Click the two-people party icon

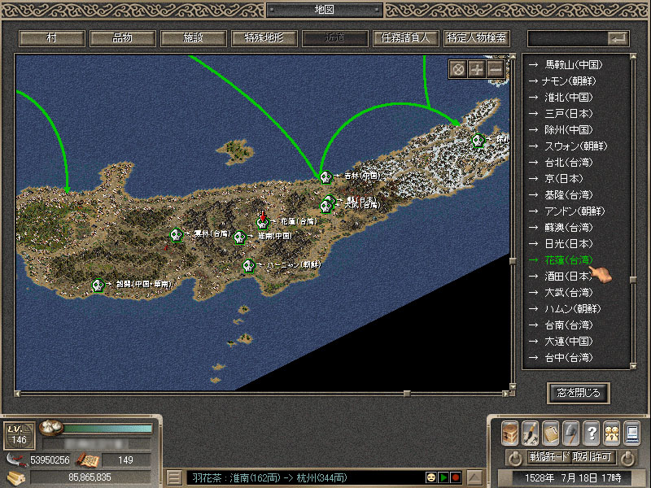(611, 432)
